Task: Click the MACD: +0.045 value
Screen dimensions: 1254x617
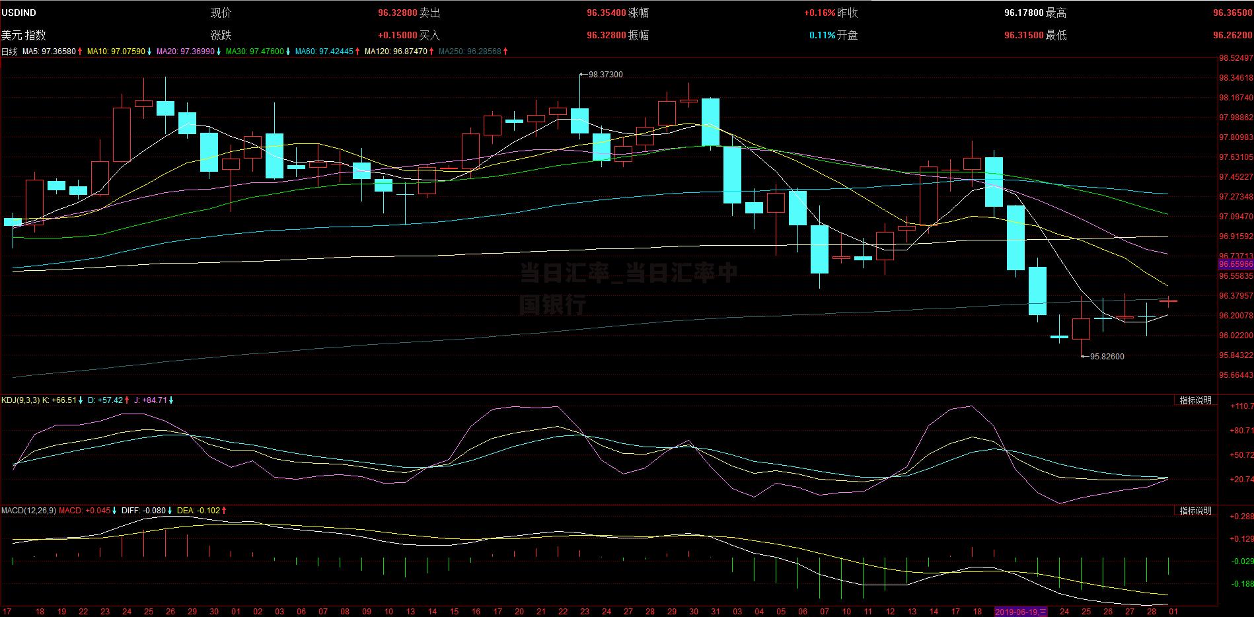Action: point(85,511)
